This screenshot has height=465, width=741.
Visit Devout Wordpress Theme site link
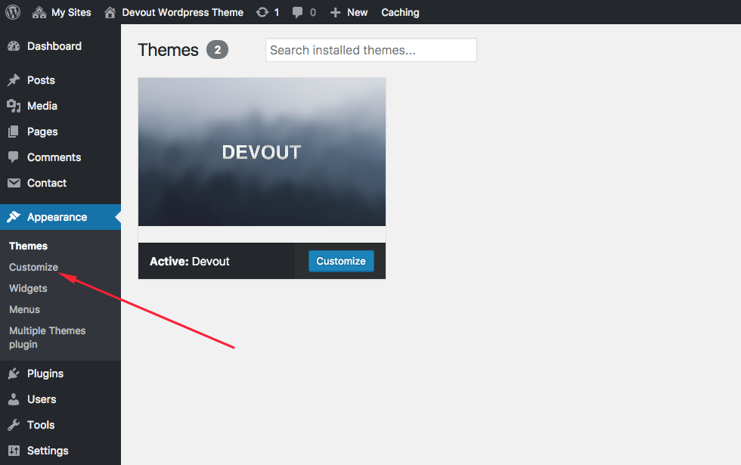(x=182, y=13)
